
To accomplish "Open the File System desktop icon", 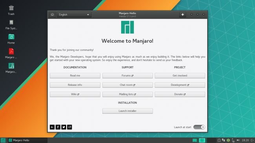I will coord(11,25).
